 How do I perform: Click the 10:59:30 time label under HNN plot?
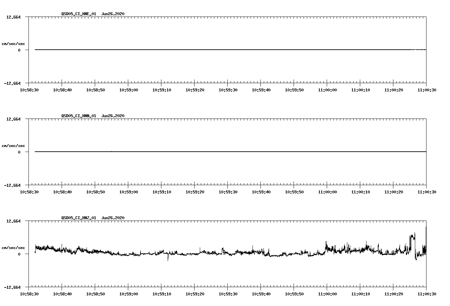tap(228, 192)
